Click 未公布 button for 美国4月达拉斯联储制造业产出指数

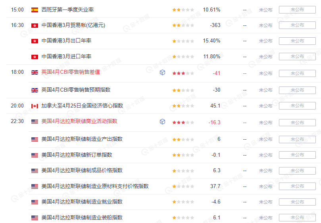click(x=297, y=139)
